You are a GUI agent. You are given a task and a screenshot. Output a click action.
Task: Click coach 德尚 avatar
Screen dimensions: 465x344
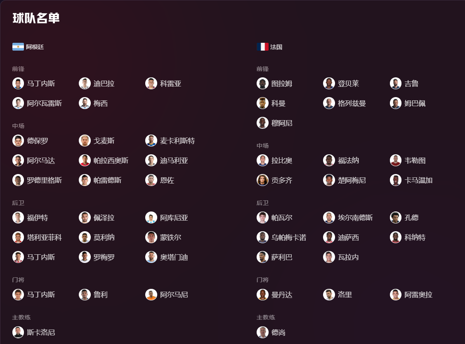262,332
